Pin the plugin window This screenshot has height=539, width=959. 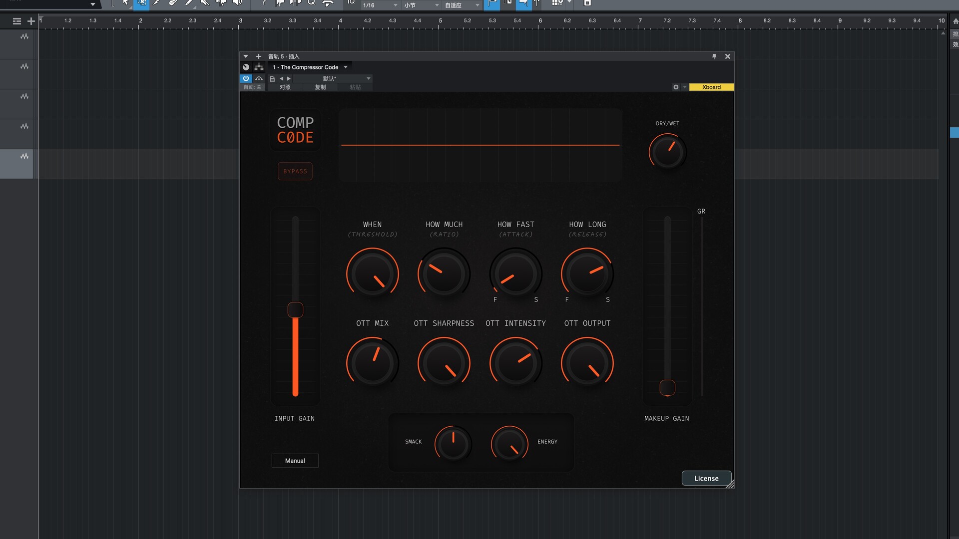[x=714, y=56]
